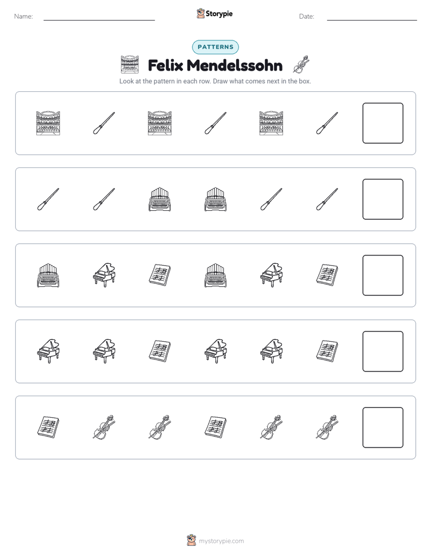Screen dimensions: 431x558
Task: Click the last baton icon in row one
Action: [x=327, y=123]
